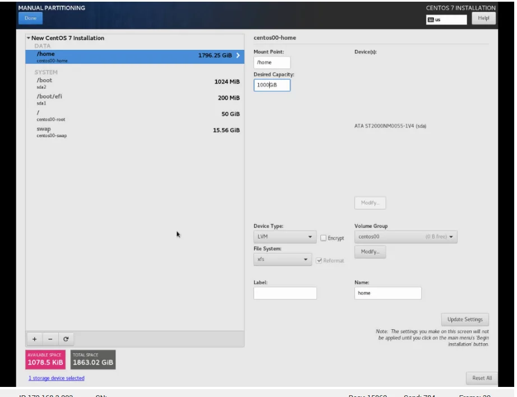
Task: Click the /home row chevron arrow
Action: [x=238, y=55]
